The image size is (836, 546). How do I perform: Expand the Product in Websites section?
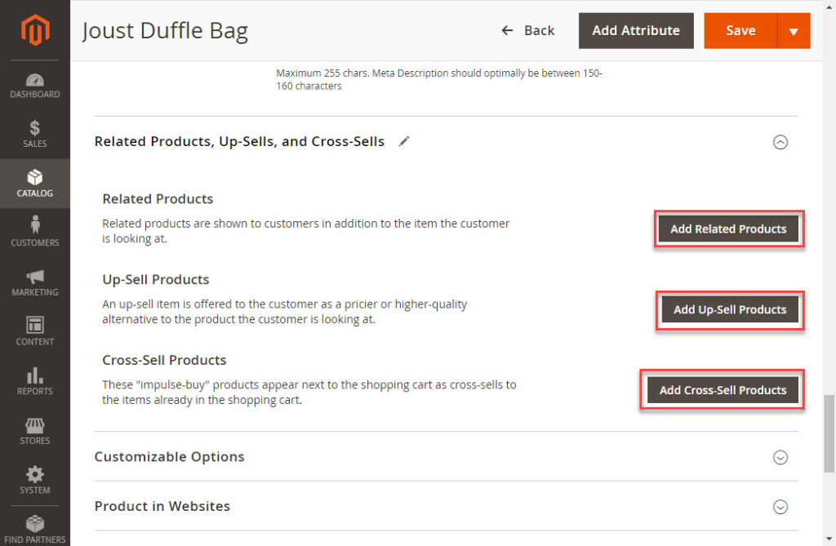780,507
